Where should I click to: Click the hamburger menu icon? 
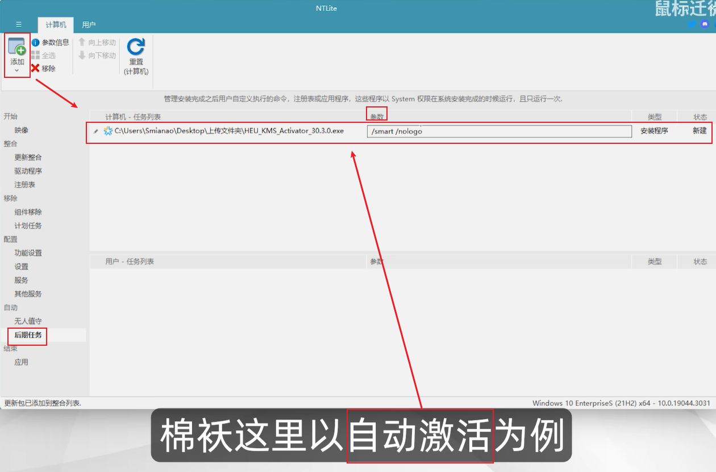tap(19, 24)
